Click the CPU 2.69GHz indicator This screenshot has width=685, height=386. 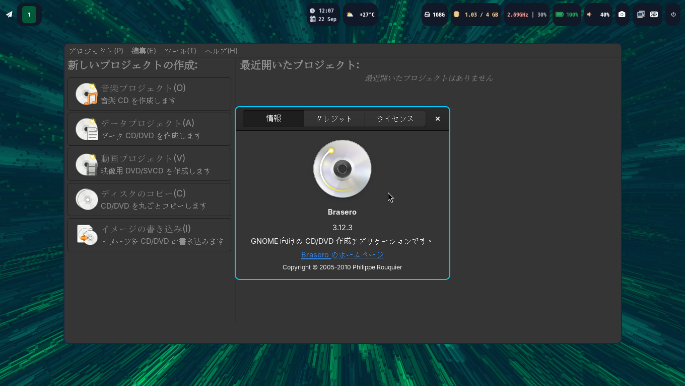click(527, 15)
